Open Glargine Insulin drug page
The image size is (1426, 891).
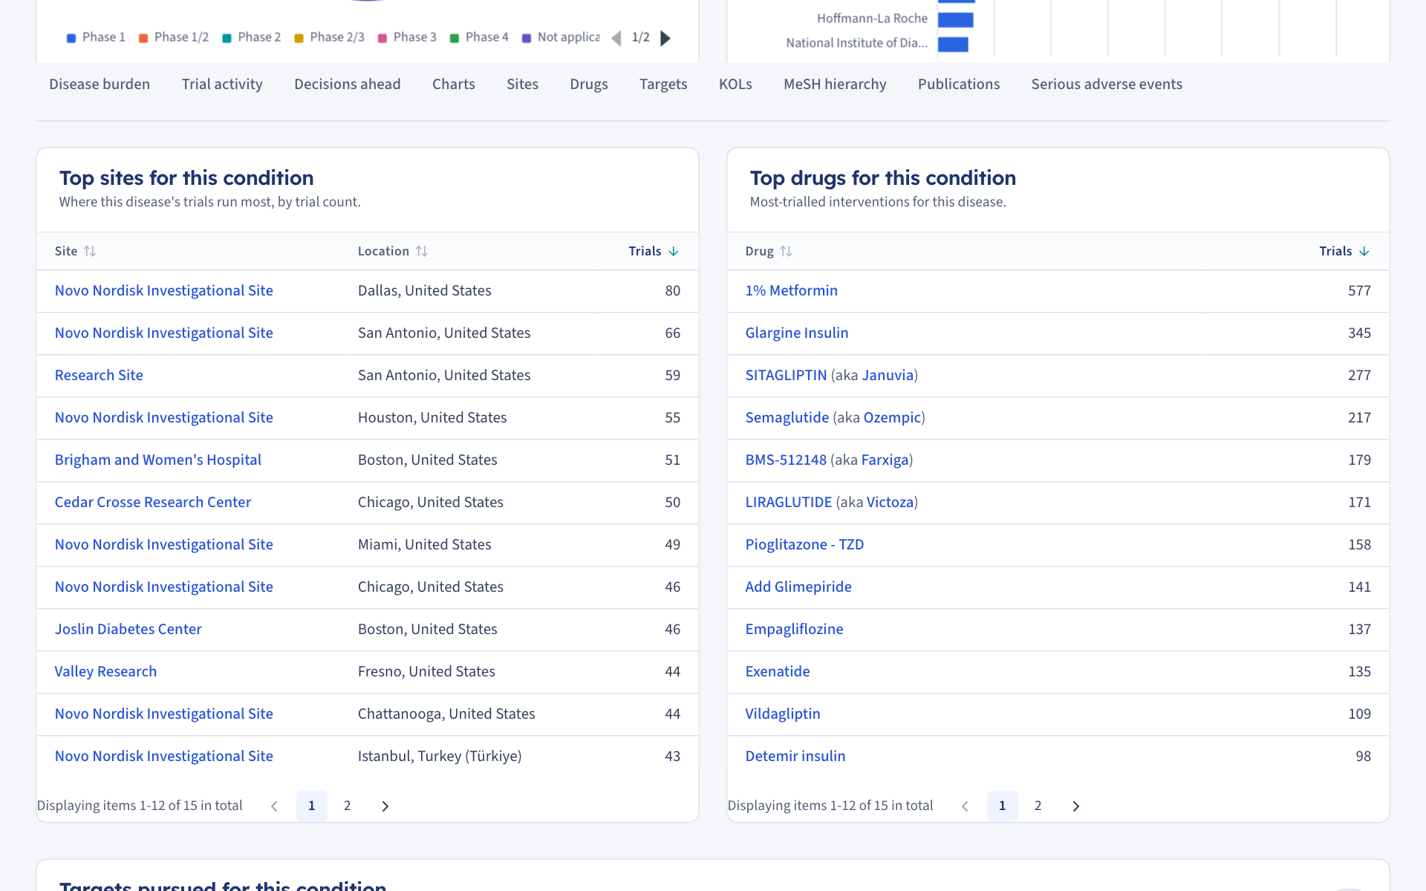796,333
